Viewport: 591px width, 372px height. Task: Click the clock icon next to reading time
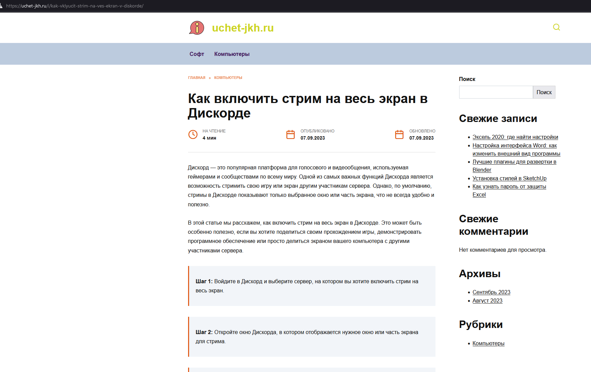(193, 135)
